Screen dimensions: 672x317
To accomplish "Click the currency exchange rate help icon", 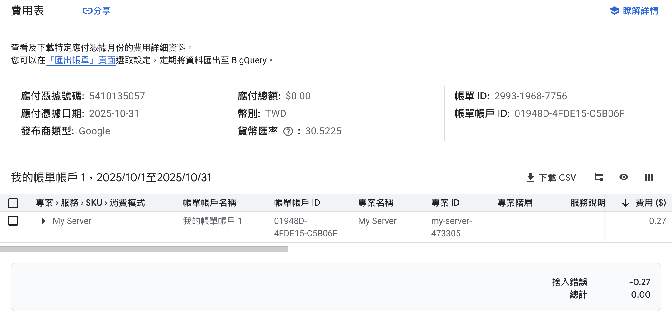I will [x=288, y=132].
